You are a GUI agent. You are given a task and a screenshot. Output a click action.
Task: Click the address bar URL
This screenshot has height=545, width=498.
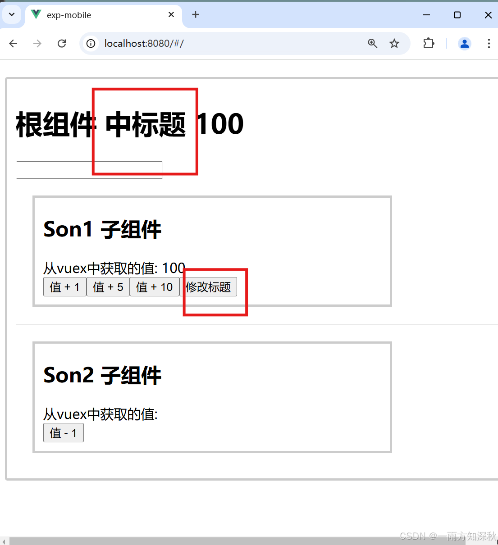click(x=144, y=43)
